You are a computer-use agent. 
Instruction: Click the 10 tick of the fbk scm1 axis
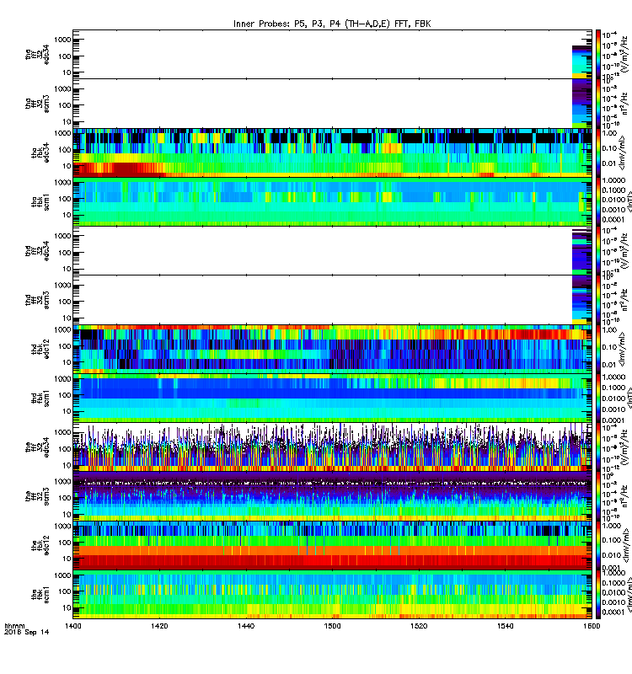tap(67, 607)
